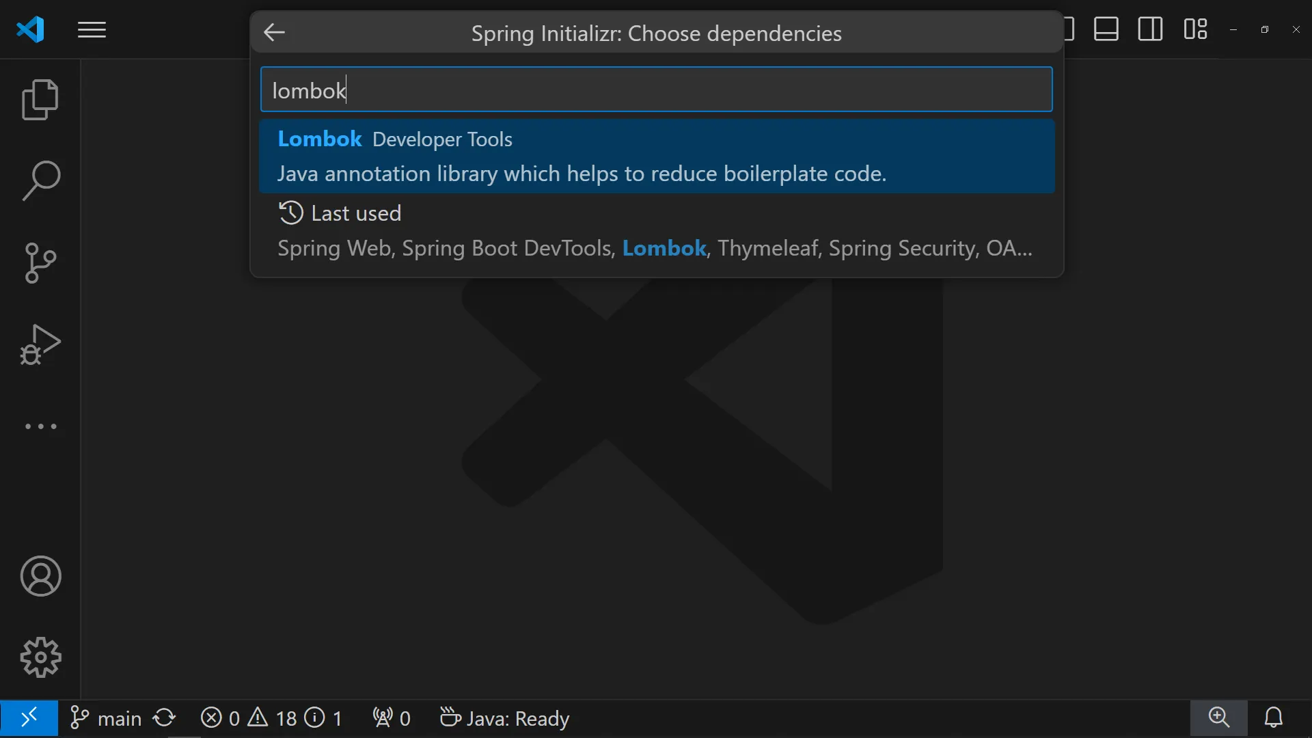Open the Accounts menu icon
Viewport: 1312px width, 738px height.
click(x=40, y=576)
